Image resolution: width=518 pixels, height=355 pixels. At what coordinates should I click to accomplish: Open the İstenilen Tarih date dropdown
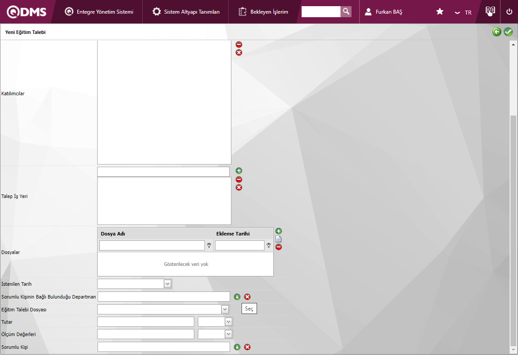pyautogui.click(x=167, y=284)
